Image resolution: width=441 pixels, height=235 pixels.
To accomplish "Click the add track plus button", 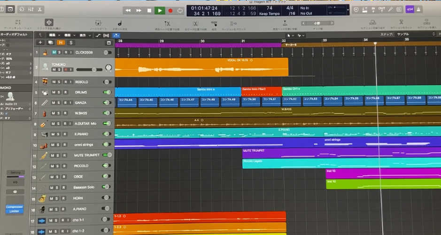I will 40,43.
